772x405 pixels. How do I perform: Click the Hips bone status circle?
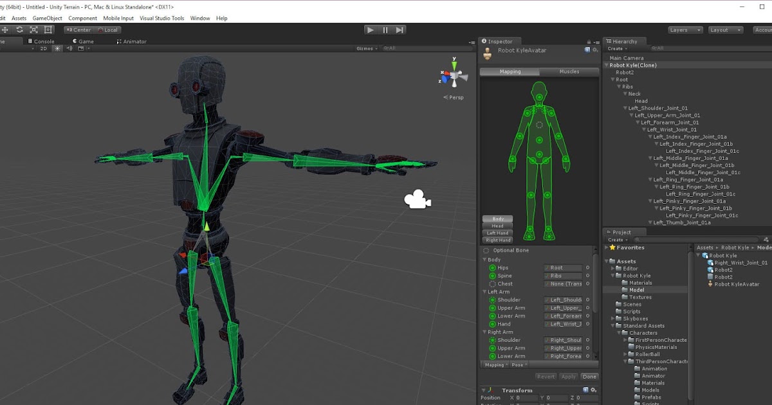tap(492, 267)
